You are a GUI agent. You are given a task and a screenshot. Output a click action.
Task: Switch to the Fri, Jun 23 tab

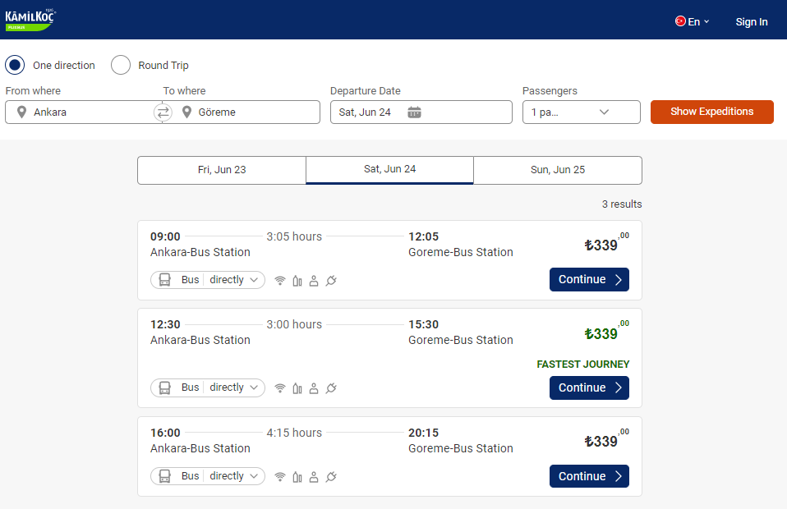[222, 170]
